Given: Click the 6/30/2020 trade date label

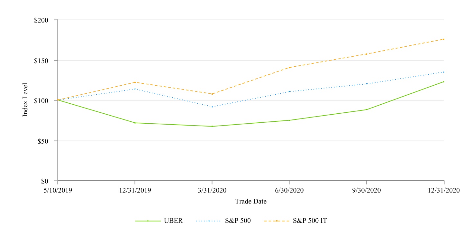Looking at the screenshot, I should (289, 190).
